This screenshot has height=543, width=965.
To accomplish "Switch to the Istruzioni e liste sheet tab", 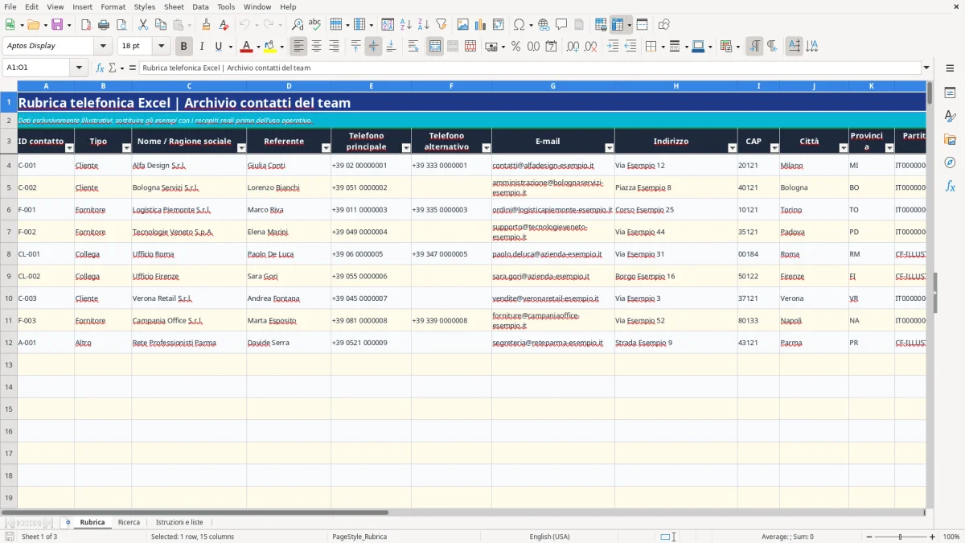I will tap(179, 522).
